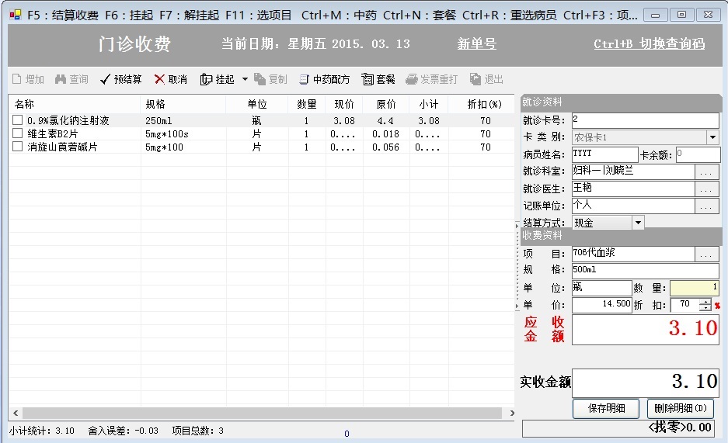Click the red X next to 折扣
The image size is (728, 443).
pyautogui.click(x=717, y=306)
